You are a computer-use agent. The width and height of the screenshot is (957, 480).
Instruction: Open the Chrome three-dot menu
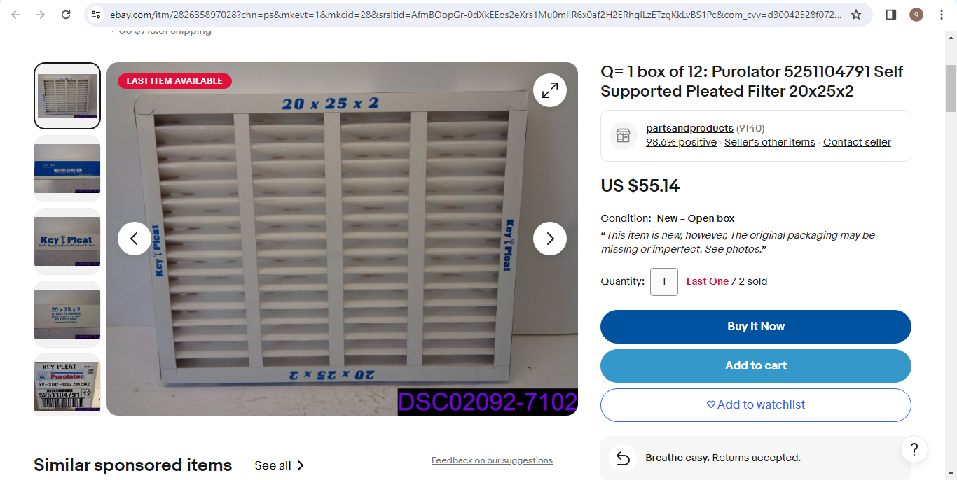tap(941, 15)
